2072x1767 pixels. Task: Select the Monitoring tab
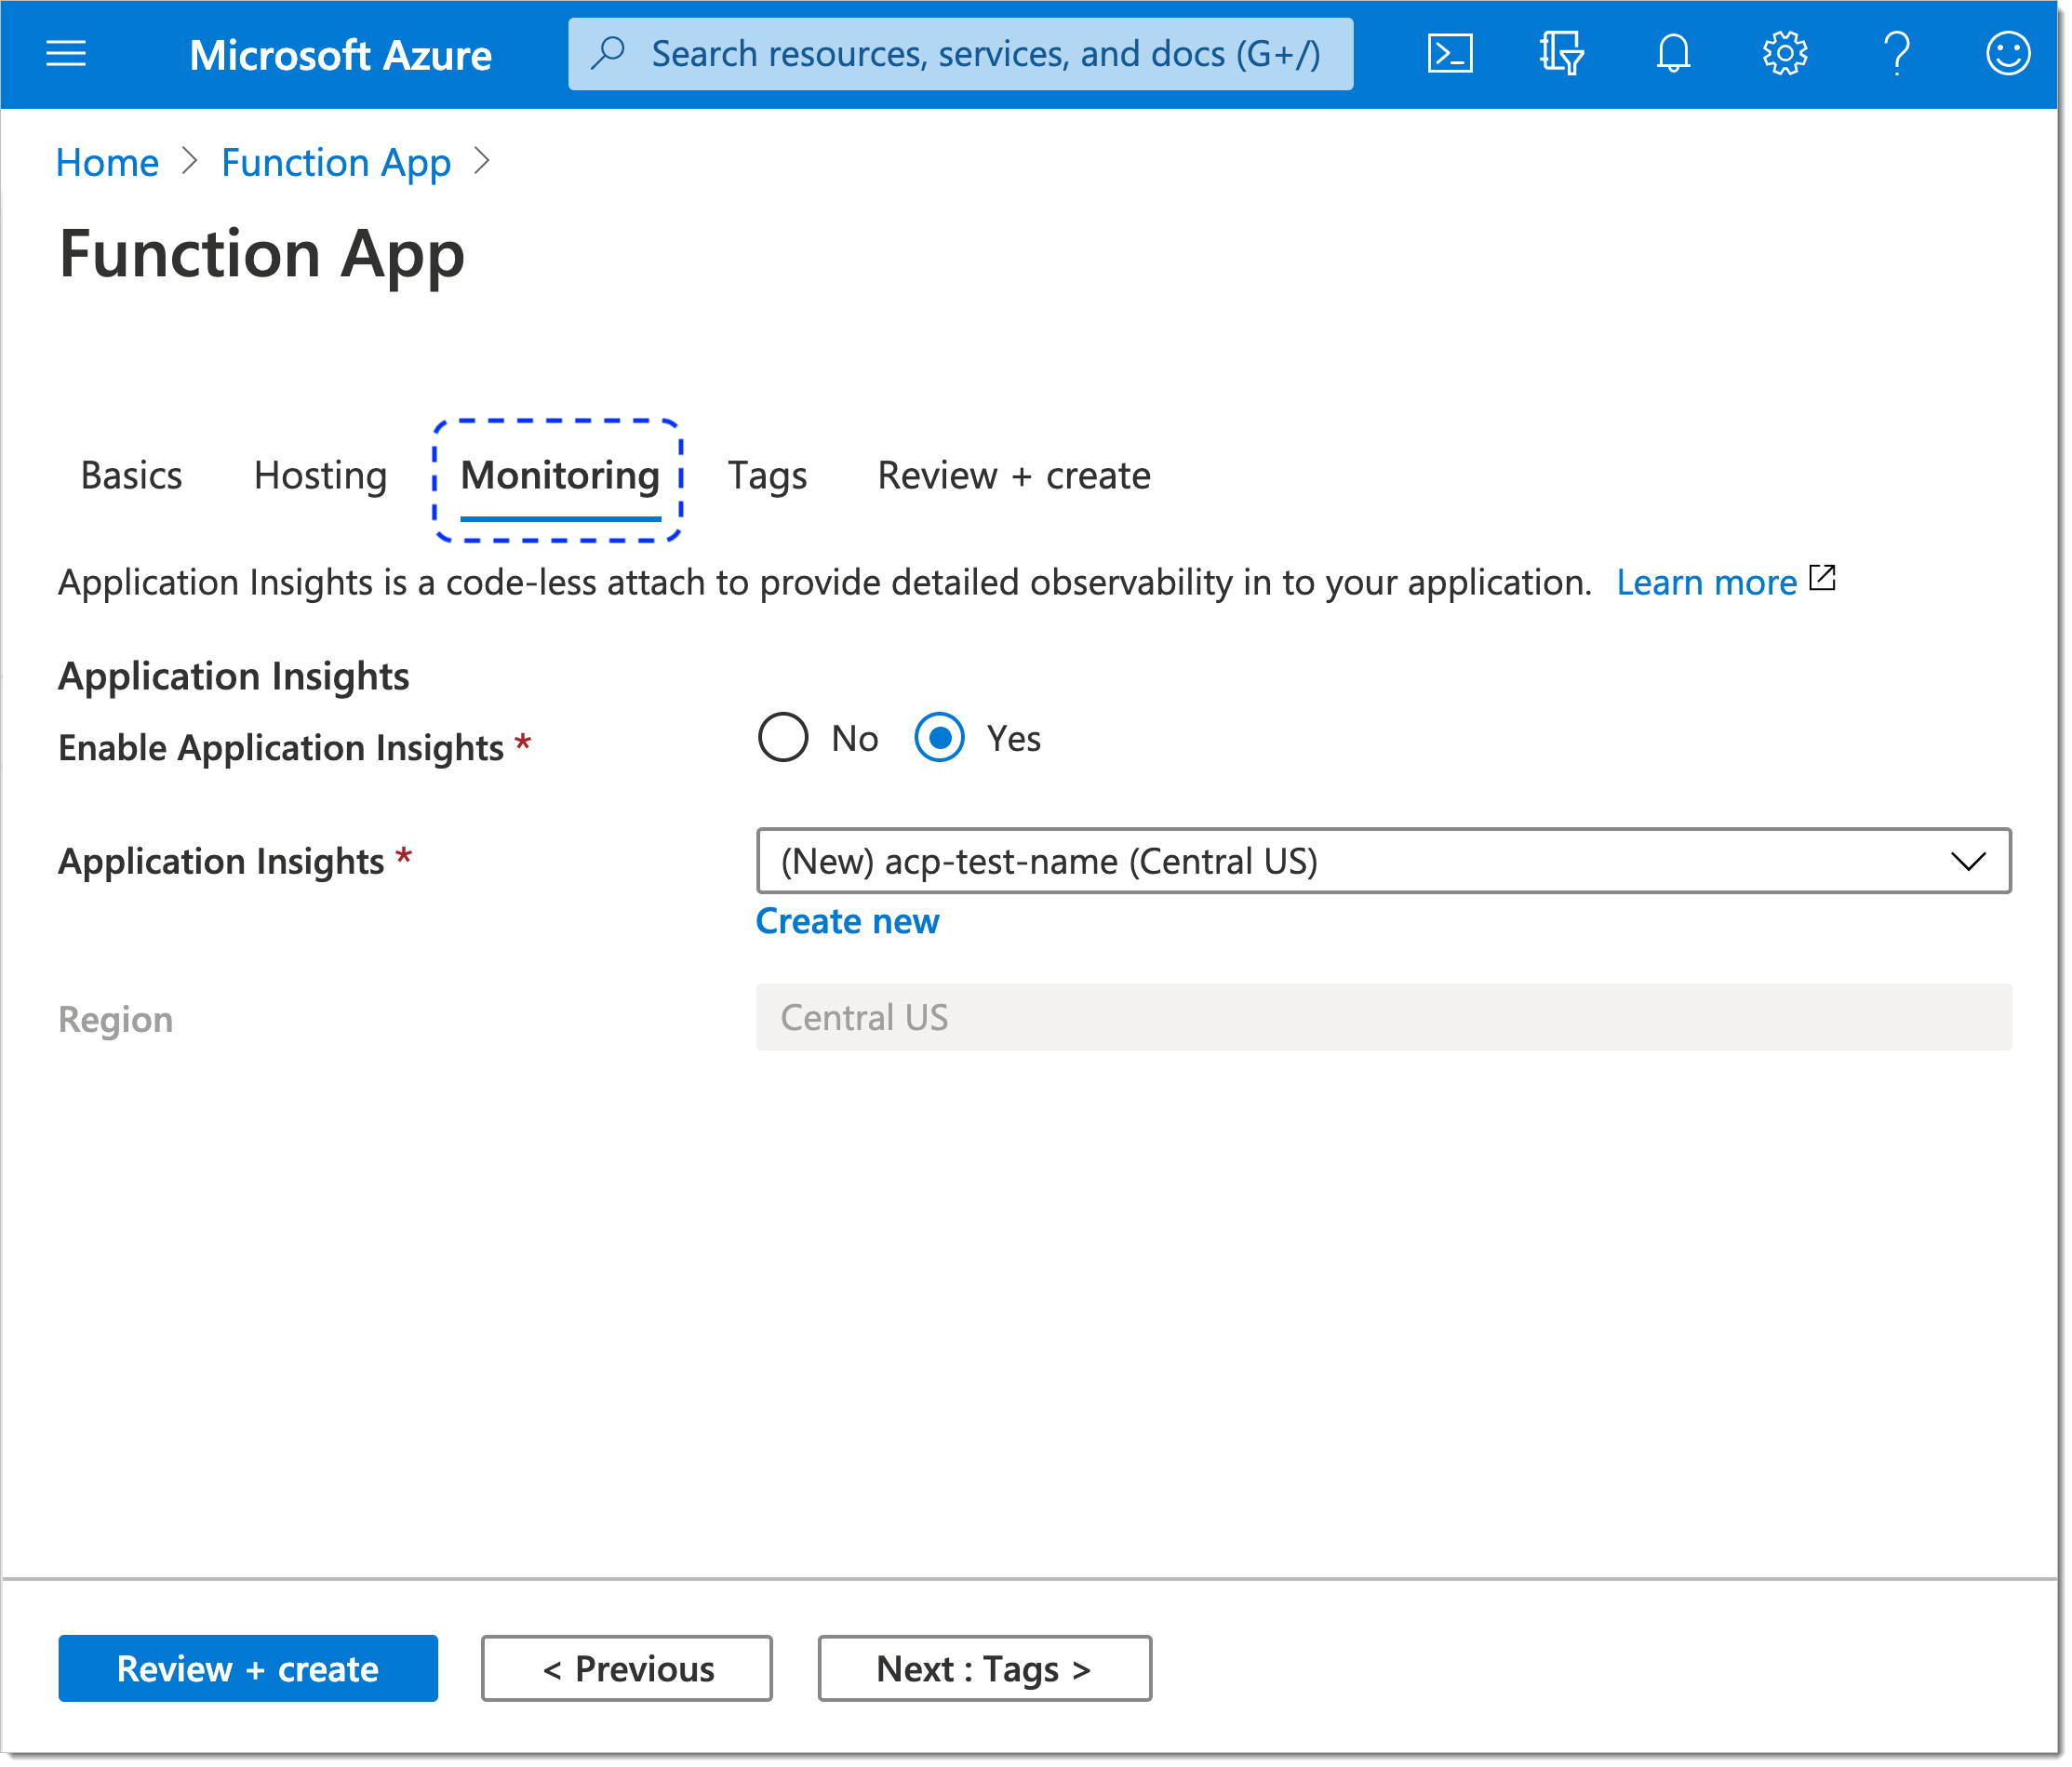coord(560,478)
